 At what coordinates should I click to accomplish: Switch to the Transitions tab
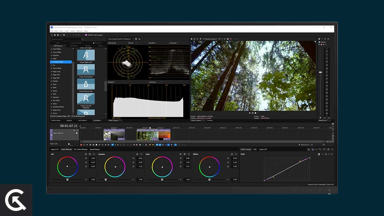(x=96, y=120)
